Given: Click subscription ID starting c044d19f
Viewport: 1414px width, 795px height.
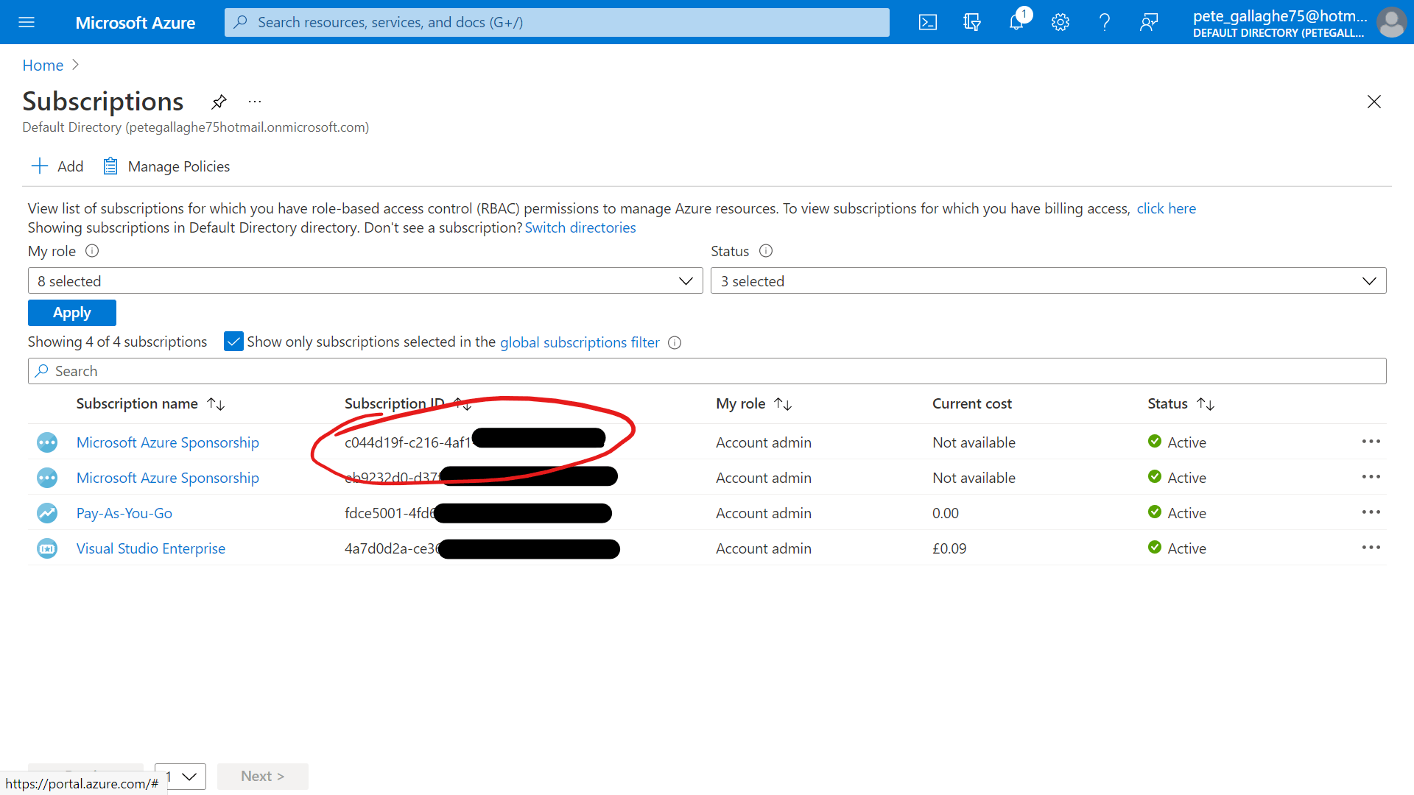Looking at the screenshot, I should (x=407, y=442).
